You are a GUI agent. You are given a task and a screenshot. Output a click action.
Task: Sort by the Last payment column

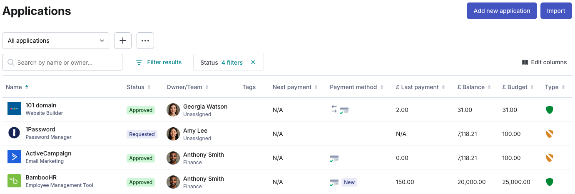[421, 87]
